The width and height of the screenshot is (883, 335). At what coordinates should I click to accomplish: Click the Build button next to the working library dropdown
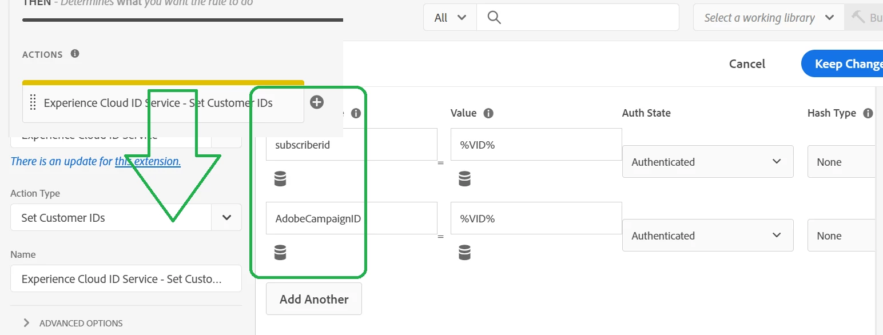[x=864, y=18]
